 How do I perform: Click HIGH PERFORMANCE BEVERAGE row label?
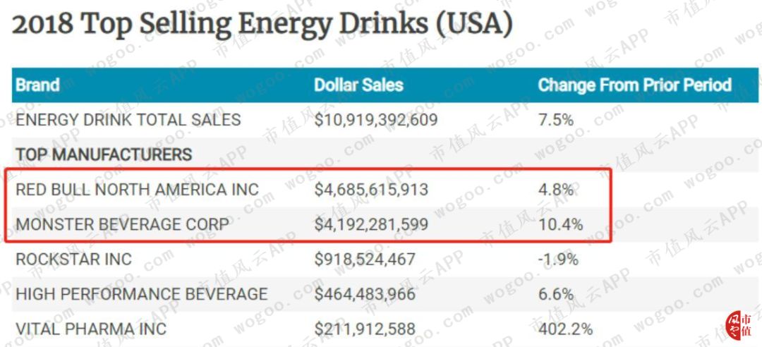(x=142, y=294)
